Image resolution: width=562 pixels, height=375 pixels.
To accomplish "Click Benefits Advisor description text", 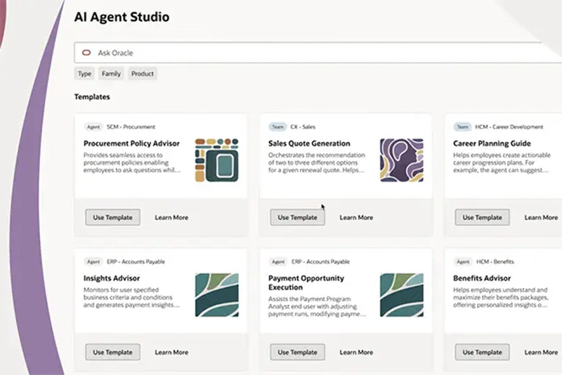I will [501, 297].
